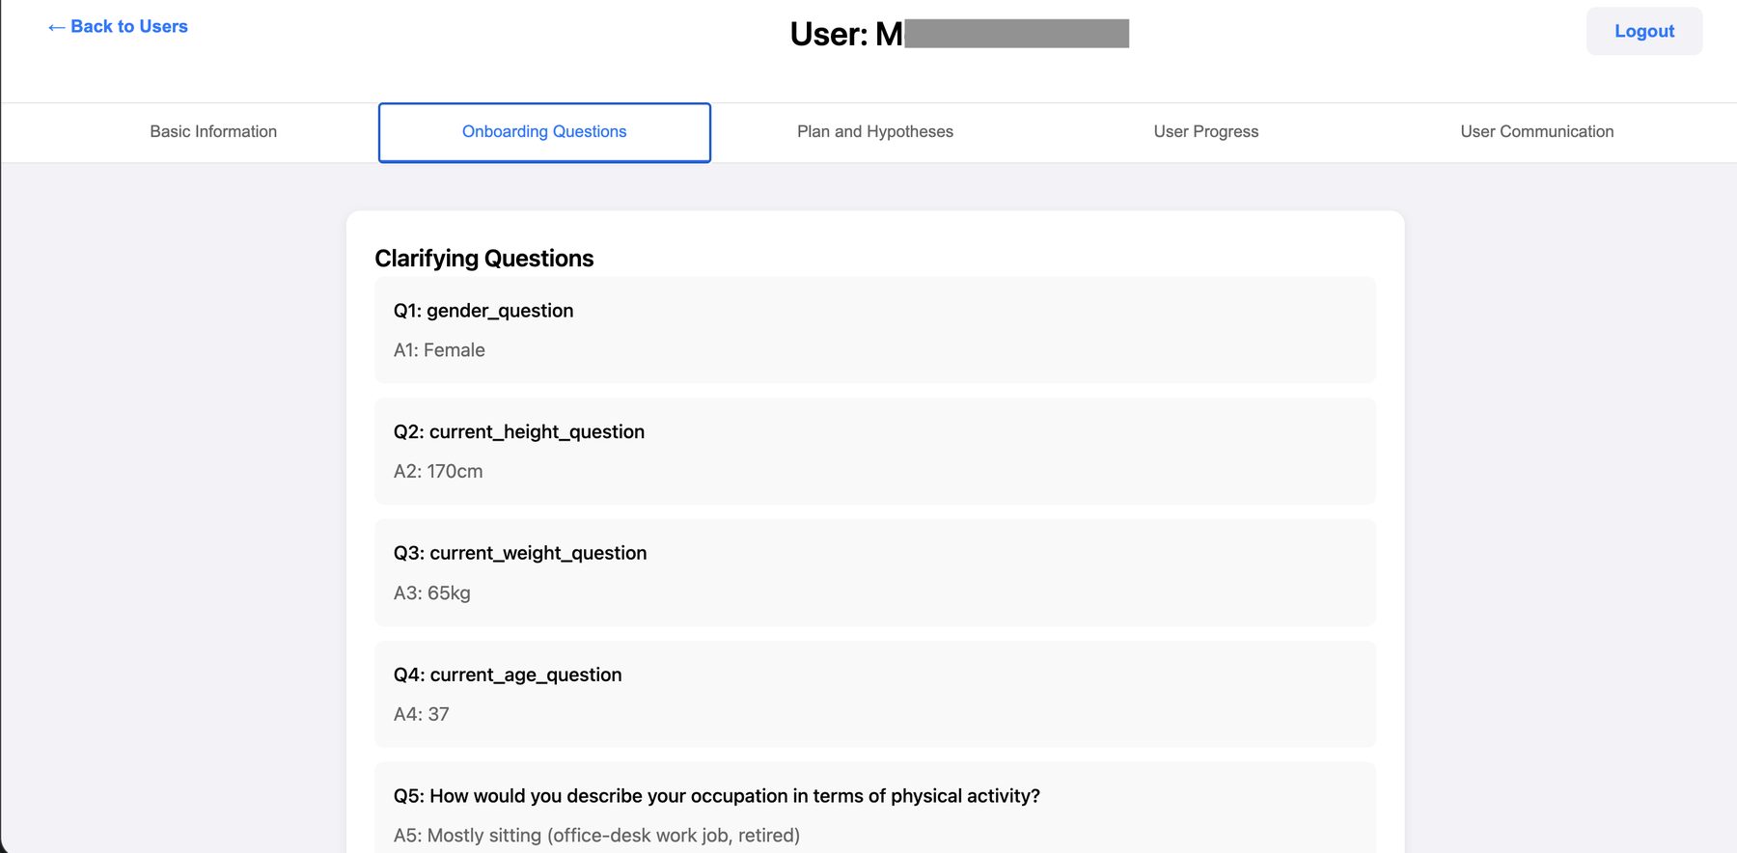1737x853 pixels.
Task: Switch to User Communication tab
Action: (1536, 132)
